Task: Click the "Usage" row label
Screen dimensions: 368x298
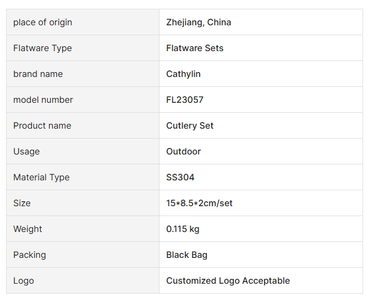Action: tap(26, 152)
